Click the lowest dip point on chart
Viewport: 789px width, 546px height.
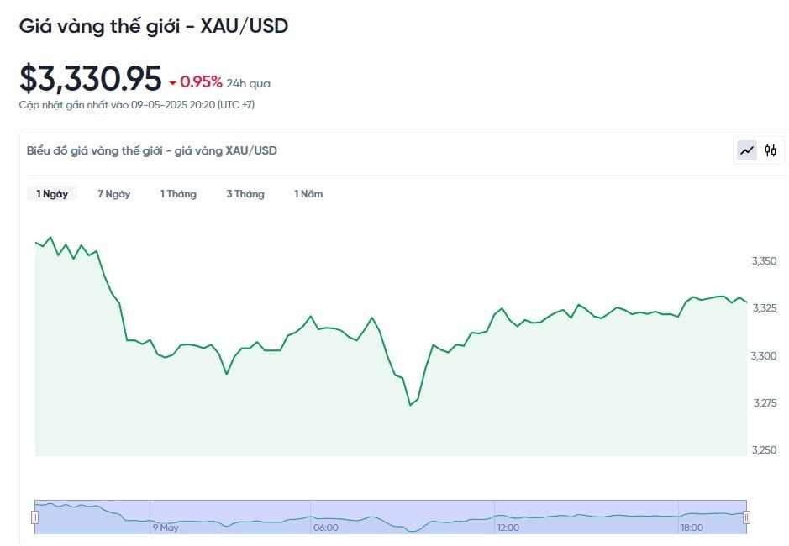(x=411, y=405)
